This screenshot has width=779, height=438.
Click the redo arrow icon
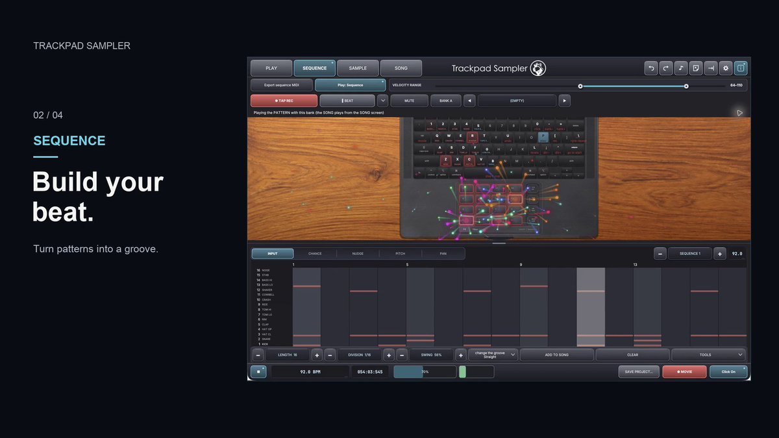[x=666, y=67]
